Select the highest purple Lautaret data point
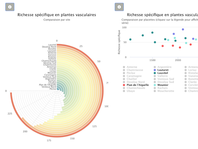The height and width of the screenshot is (149, 198). [183, 29]
